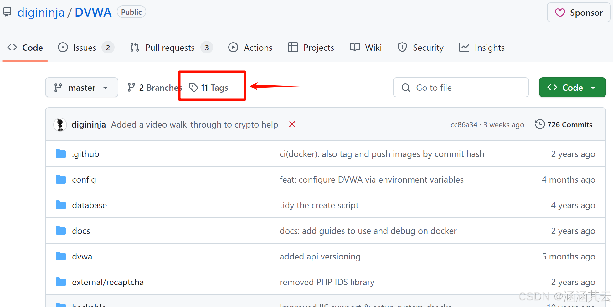Click the external/recaptcha folder icon
This screenshot has height=307, width=613.
pyautogui.click(x=61, y=282)
